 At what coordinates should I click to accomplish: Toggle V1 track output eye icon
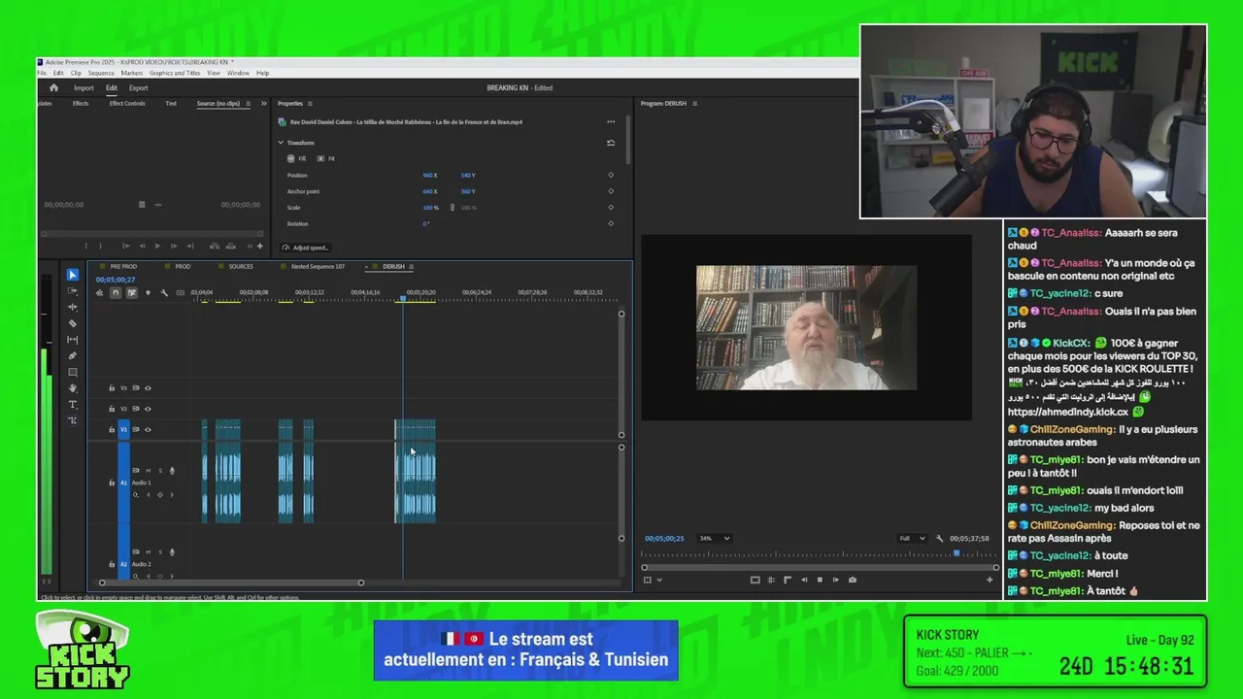[x=148, y=429]
